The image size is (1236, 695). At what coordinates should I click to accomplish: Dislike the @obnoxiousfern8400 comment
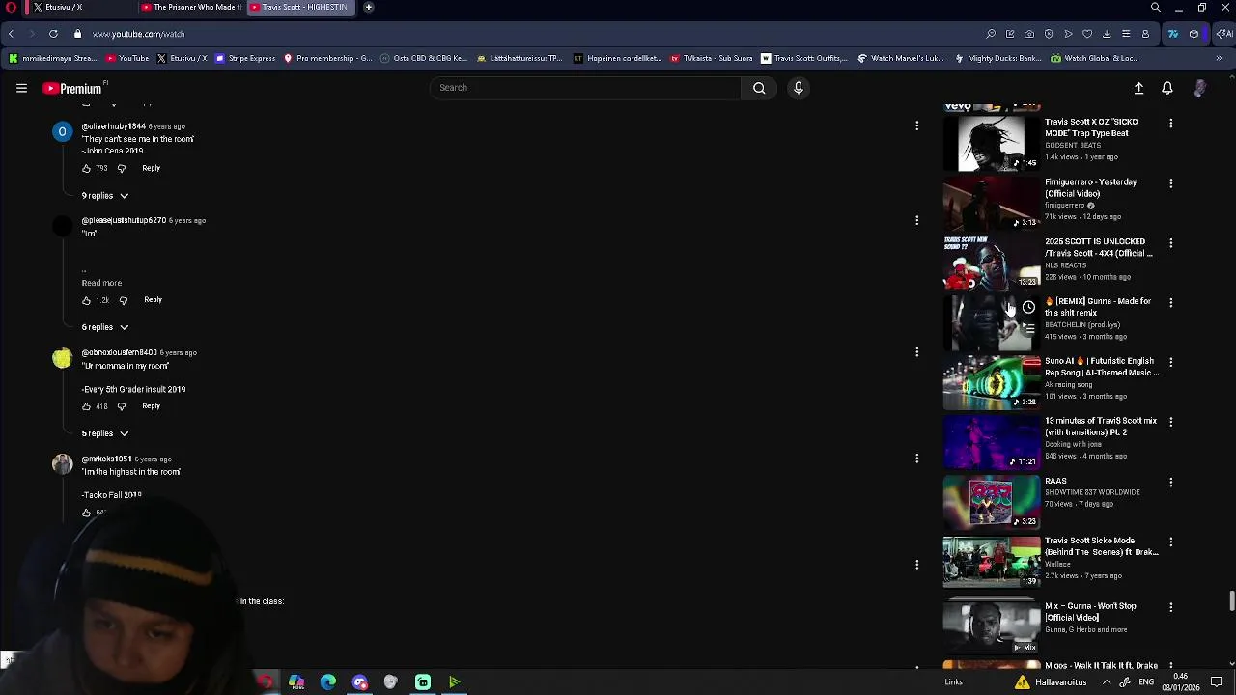click(121, 406)
